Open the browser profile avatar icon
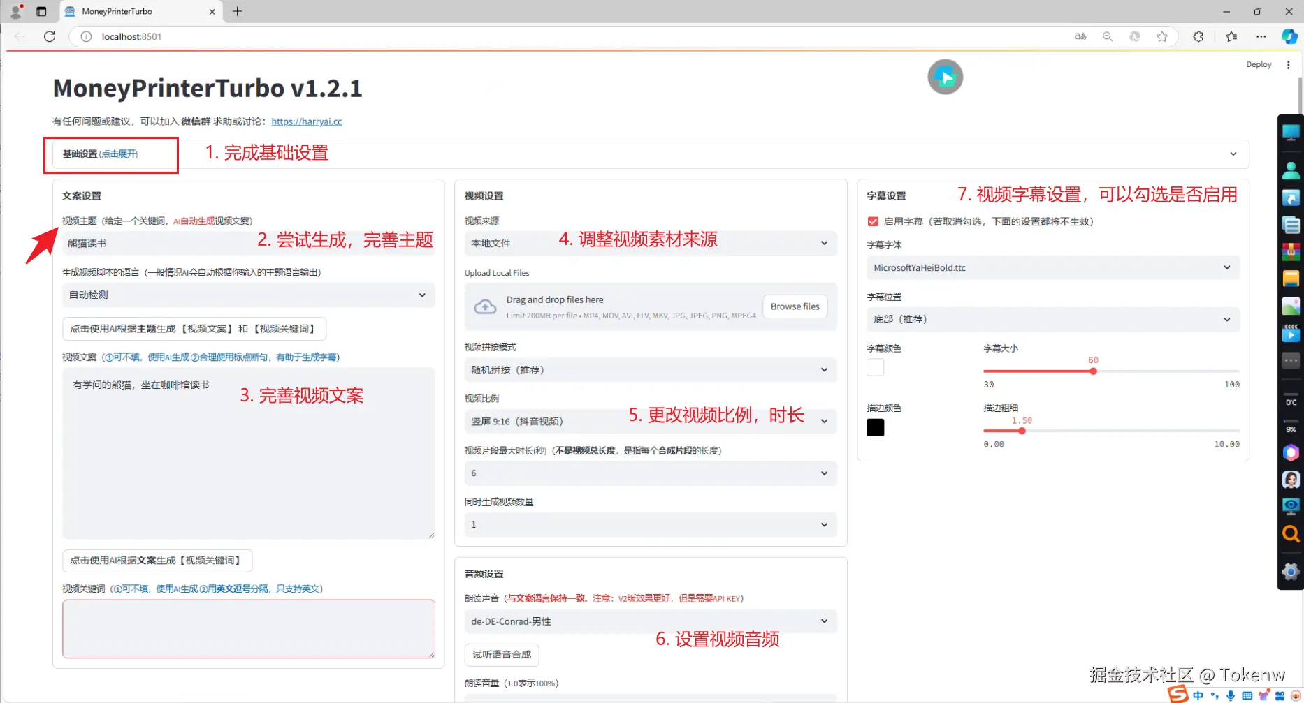1304x703 pixels. pos(15,11)
